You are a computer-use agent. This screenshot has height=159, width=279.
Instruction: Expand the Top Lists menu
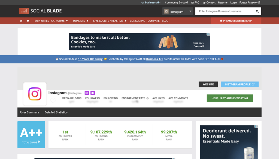pos(81,21)
